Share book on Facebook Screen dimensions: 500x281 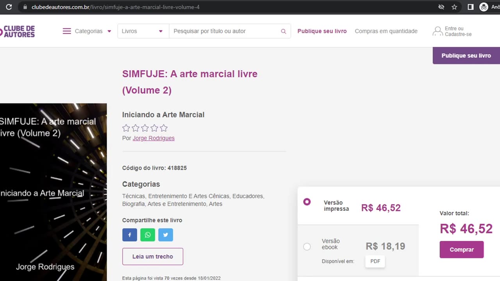130,235
